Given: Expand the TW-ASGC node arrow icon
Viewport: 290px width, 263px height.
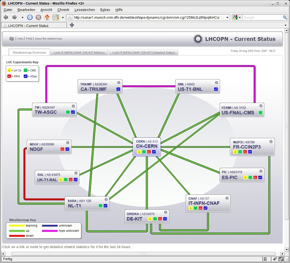Looking at the screenshot, I should (x=73, y=106).
